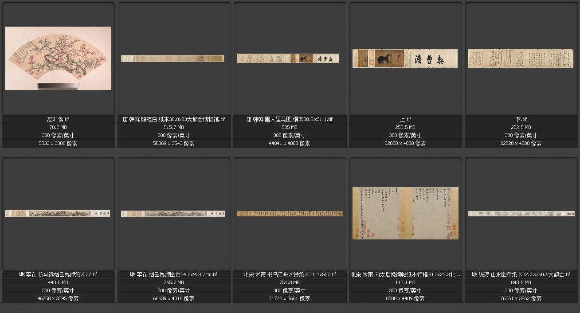Click the 上.tif file name label
This screenshot has height=313, width=580.
click(405, 119)
